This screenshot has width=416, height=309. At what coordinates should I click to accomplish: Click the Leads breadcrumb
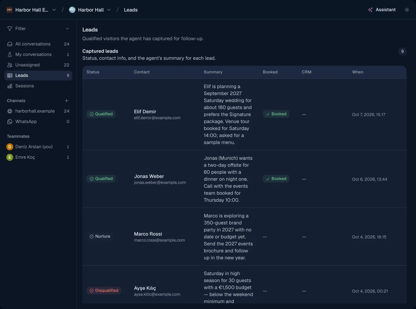131,10
